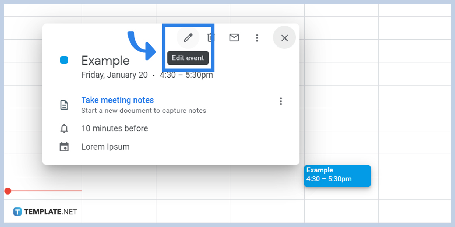The image size is (455, 227).
Task: Open the event options three-dot menu
Action: click(257, 38)
